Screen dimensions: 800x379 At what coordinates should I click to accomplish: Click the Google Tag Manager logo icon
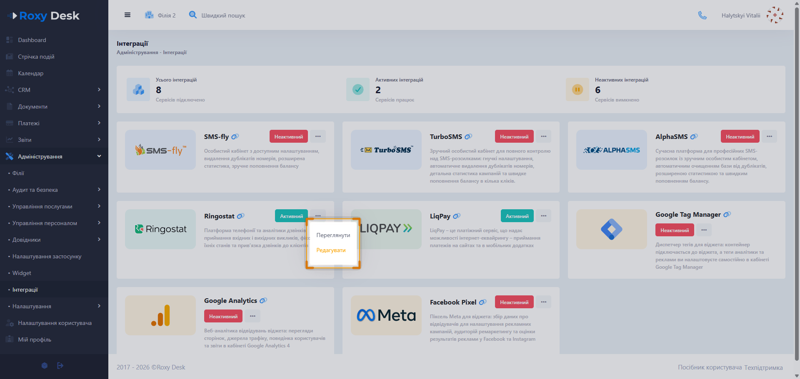coord(612,229)
